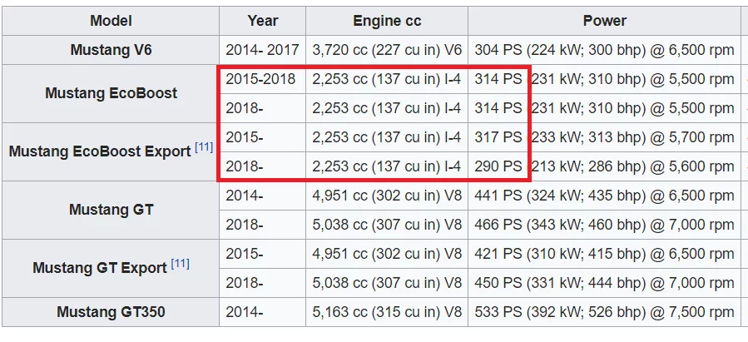Click the 304 PS power cell
Screen dimensions: 748x342
(x=603, y=50)
